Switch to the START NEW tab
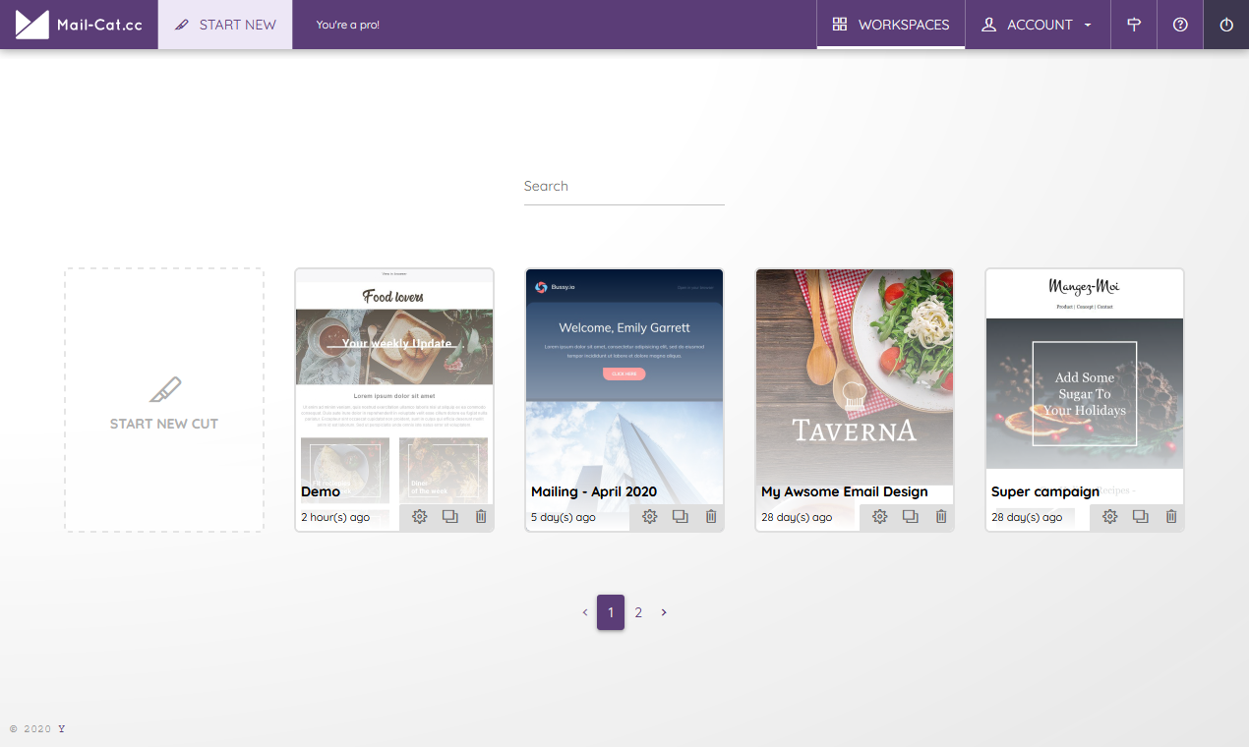Viewport: 1249px width, 747px height. pyautogui.click(x=225, y=25)
